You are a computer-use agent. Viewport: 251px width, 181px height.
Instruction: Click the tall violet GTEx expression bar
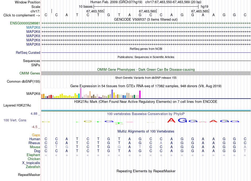point(81,93)
